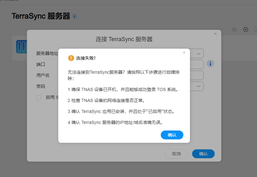
Task: Click text starting '3.确认 TerraSync 应用已安装'
Action: point(122,111)
